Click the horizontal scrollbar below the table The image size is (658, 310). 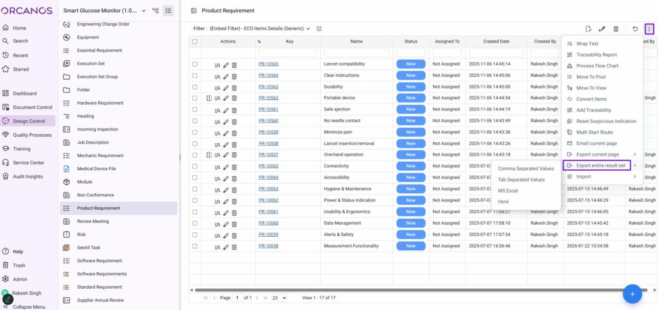click(411, 290)
